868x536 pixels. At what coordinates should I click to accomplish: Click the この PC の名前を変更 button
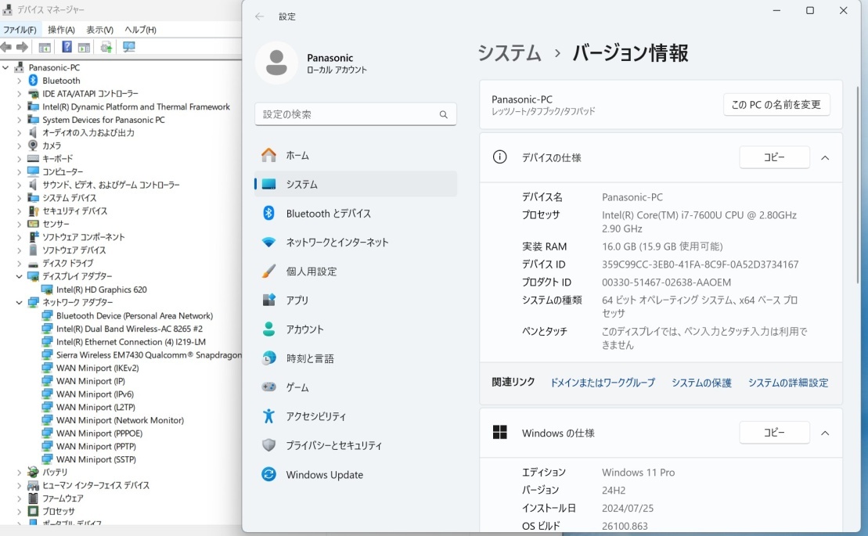pos(776,105)
